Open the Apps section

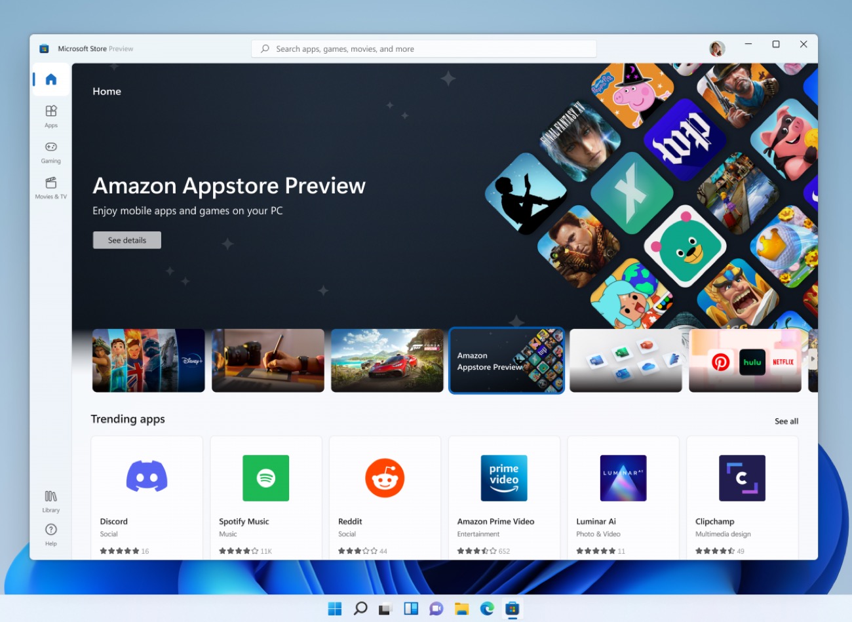(51, 116)
